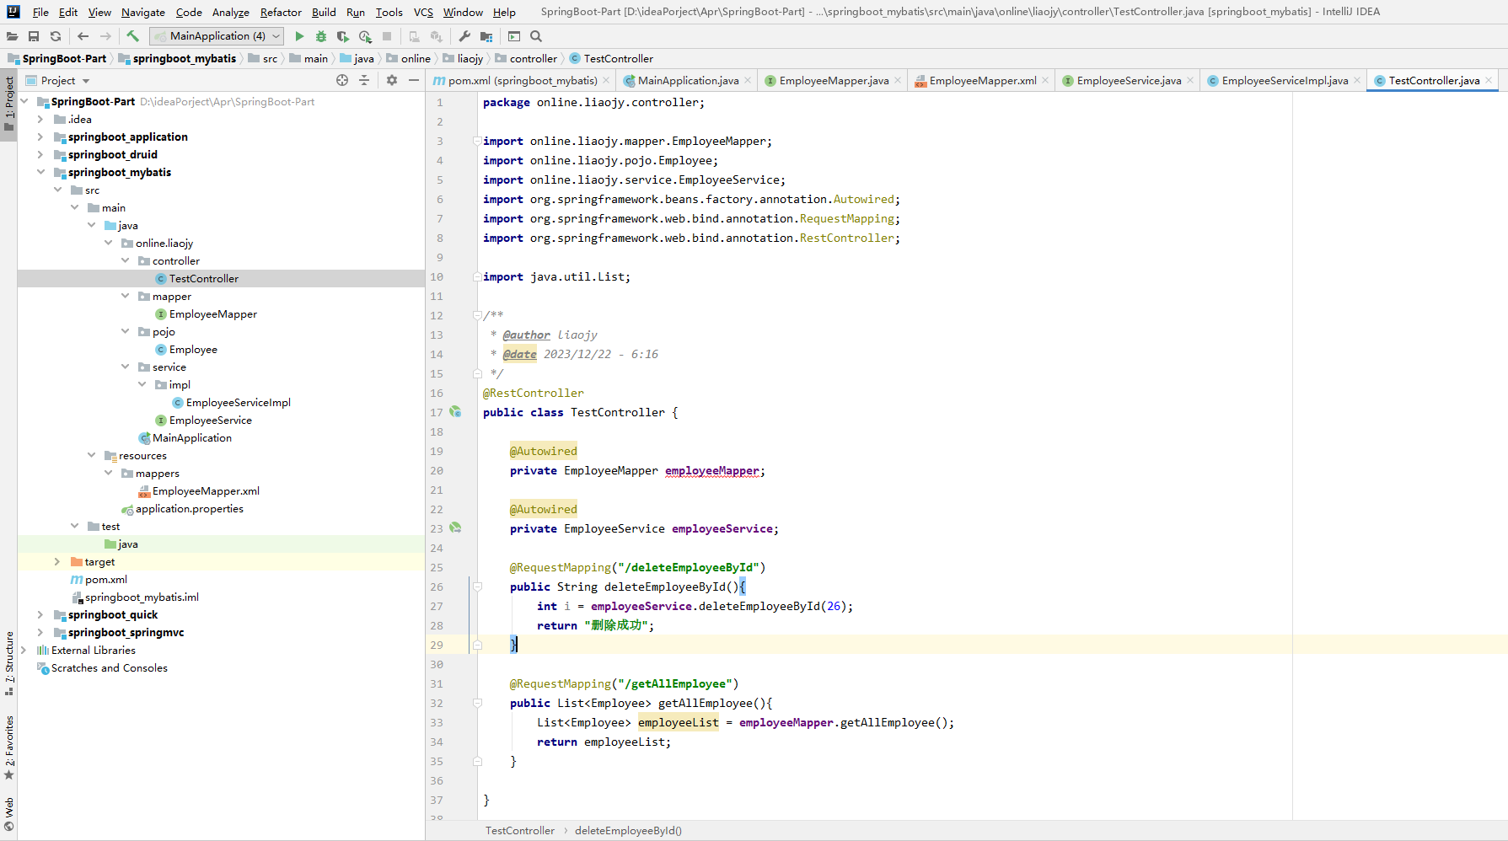
Task: Build the project with the hammer icon
Action: click(132, 36)
